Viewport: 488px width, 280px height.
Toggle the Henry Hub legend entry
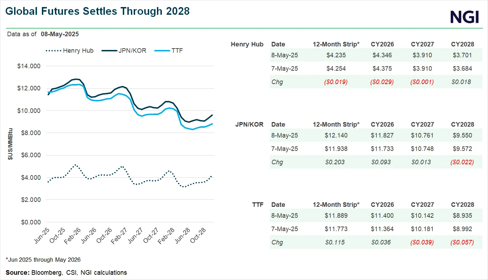point(78,51)
